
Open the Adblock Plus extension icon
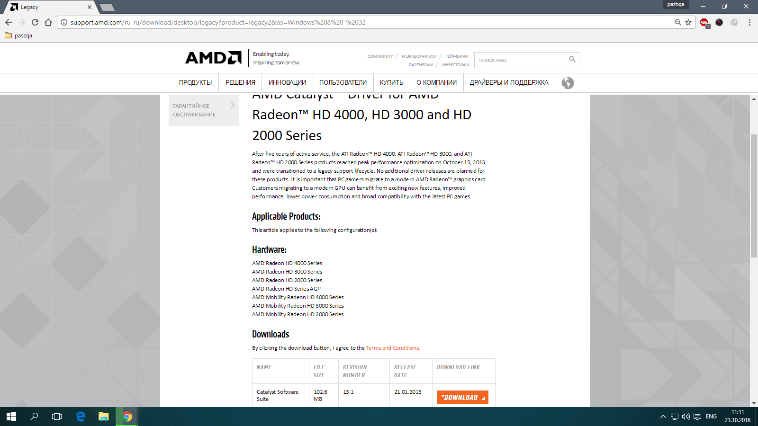[x=704, y=23]
